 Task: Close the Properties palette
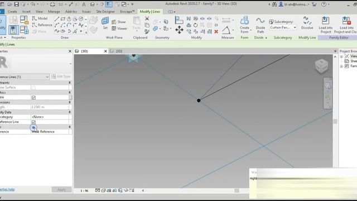(70, 51)
